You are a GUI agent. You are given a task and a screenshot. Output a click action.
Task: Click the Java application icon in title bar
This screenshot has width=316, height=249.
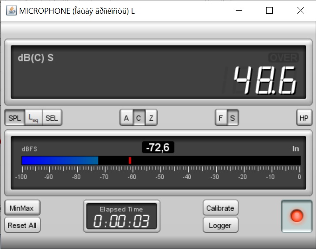tap(11, 11)
